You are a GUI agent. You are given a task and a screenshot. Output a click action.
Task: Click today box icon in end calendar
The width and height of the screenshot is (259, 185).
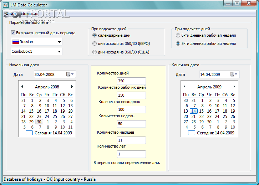tap(192, 133)
